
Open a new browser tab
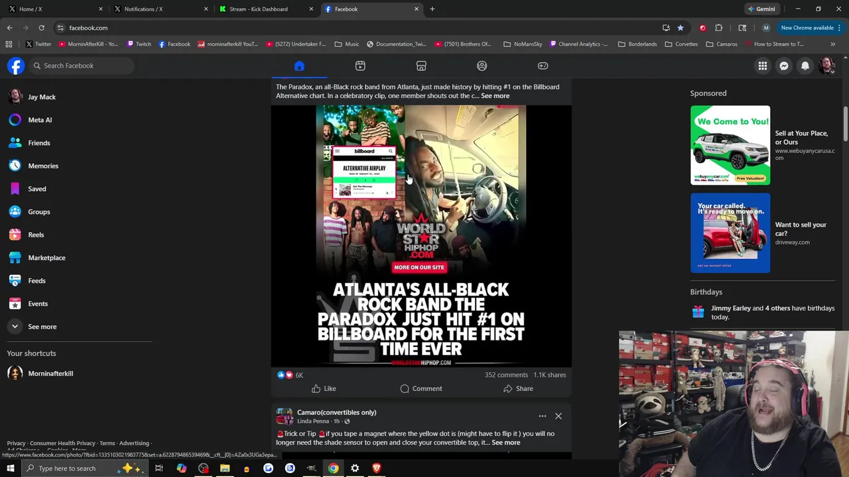[432, 9]
